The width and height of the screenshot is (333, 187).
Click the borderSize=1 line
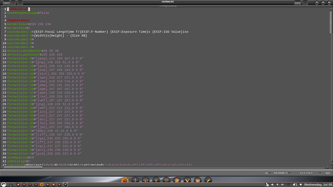click(x=18, y=28)
